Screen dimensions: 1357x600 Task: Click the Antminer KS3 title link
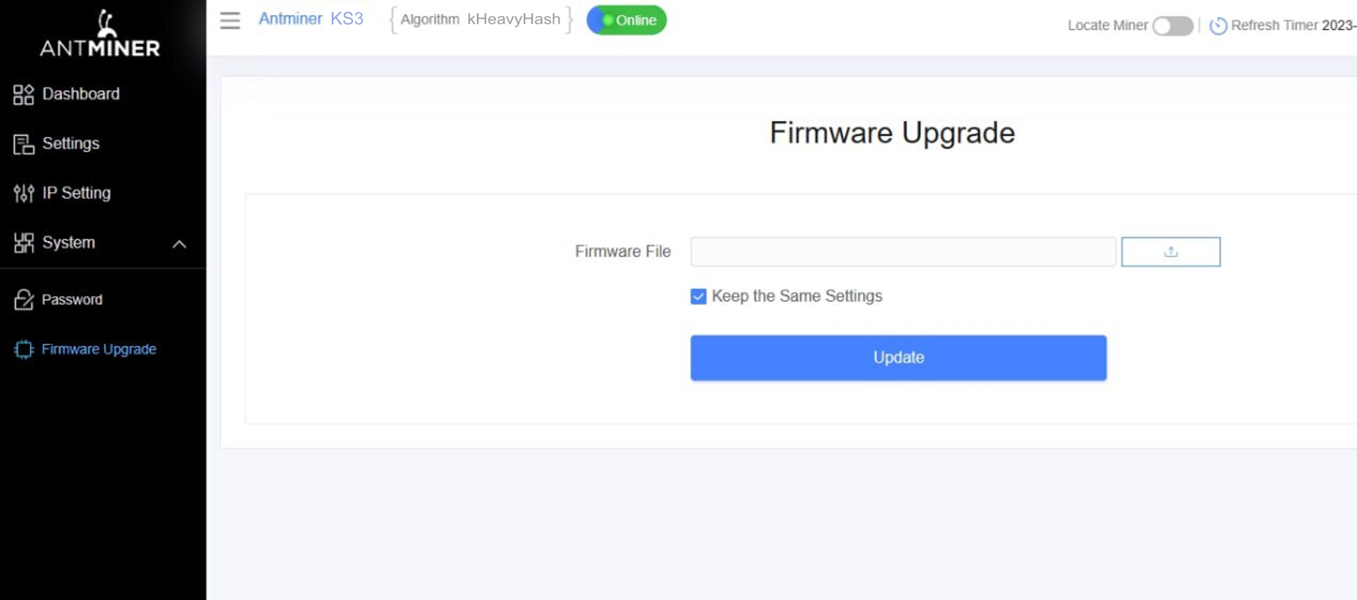[x=311, y=19]
